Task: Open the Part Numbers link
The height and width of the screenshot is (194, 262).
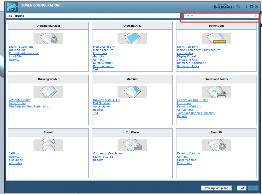Action: coord(102,103)
